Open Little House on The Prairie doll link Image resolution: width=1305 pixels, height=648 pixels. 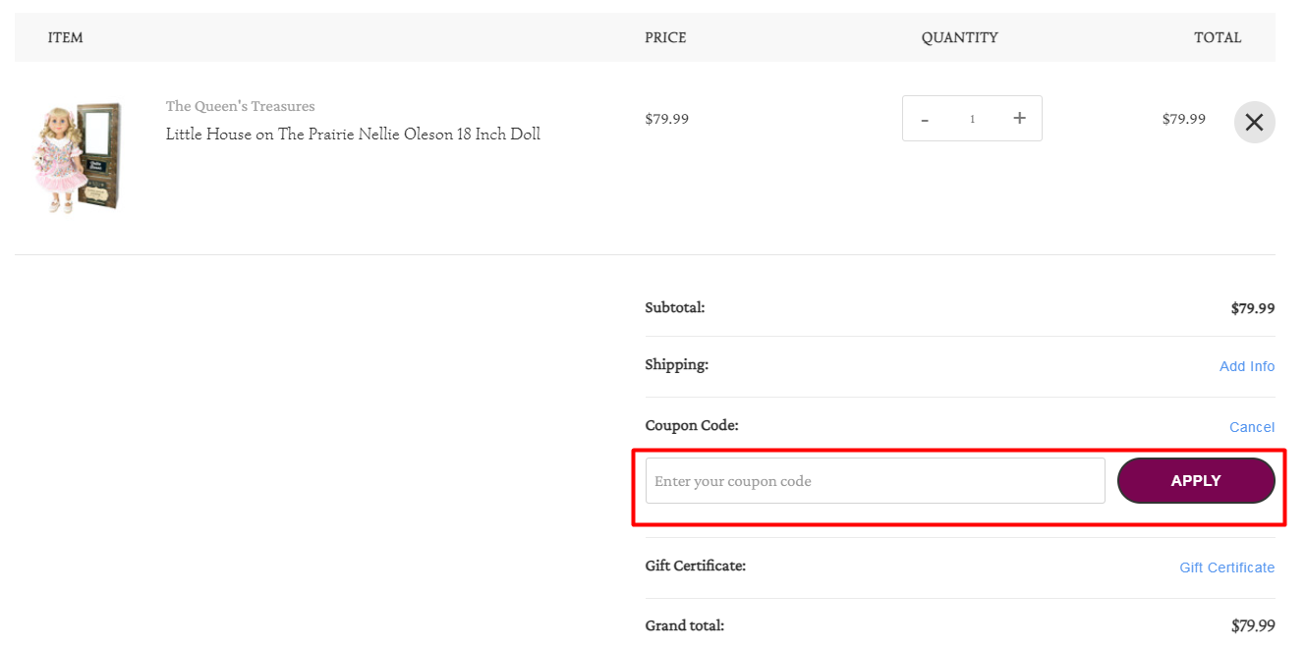pyautogui.click(x=353, y=134)
